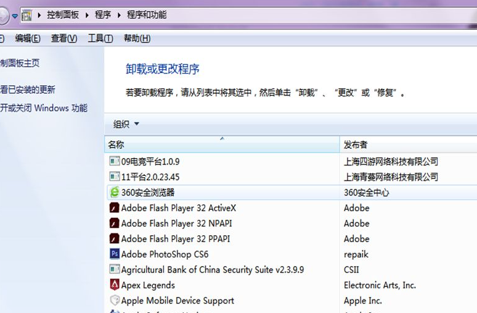Click the 11平台2.0.23.45 program icon
This screenshot has width=477, height=313.
115,176
